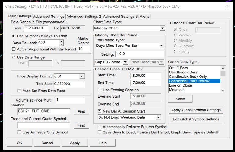Uncheck New Bar At Session Start
Screen dimensions: 235x152
coord(99,111)
